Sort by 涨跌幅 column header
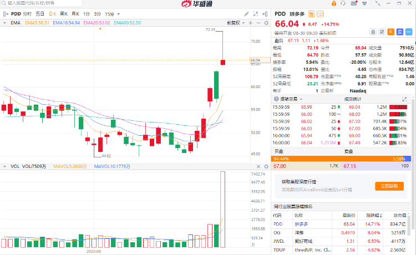This screenshot has width=416, height=255. 374,215
